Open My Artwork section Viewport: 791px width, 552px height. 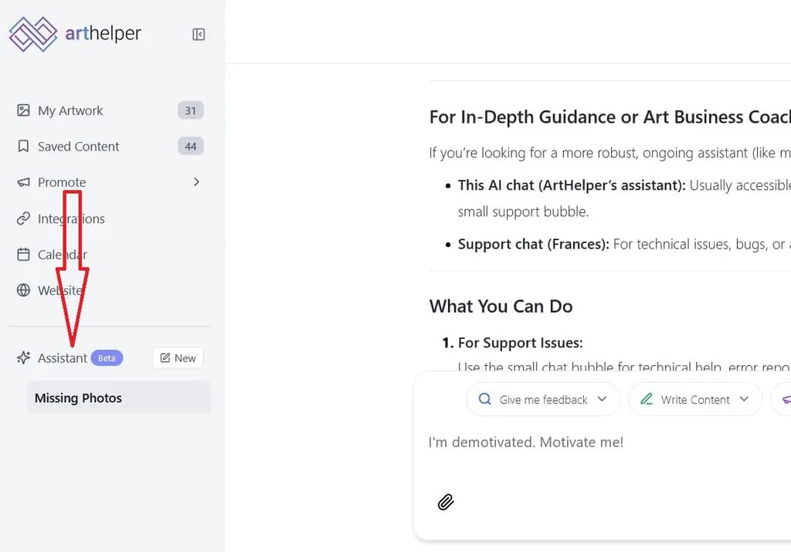[x=70, y=110]
